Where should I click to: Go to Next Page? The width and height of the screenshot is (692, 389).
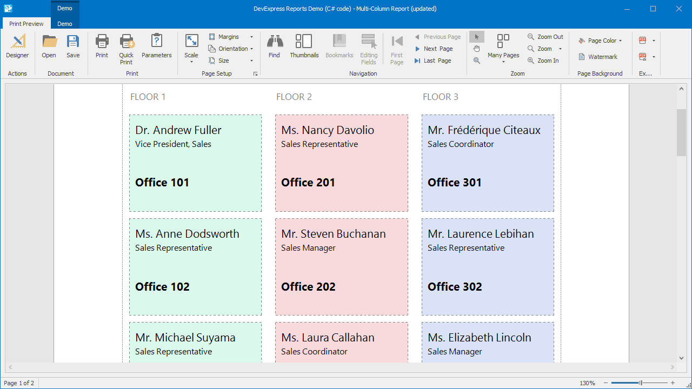click(x=434, y=49)
